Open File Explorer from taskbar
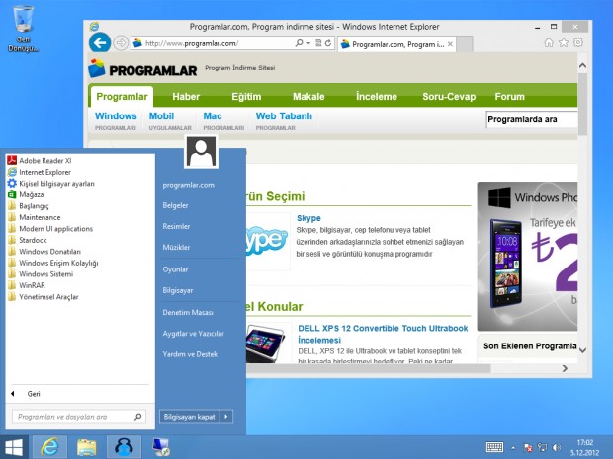This screenshot has width=613, height=459. click(x=86, y=447)
